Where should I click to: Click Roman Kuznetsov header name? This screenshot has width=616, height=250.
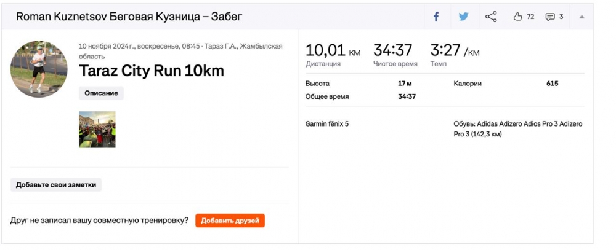point(60,17)
